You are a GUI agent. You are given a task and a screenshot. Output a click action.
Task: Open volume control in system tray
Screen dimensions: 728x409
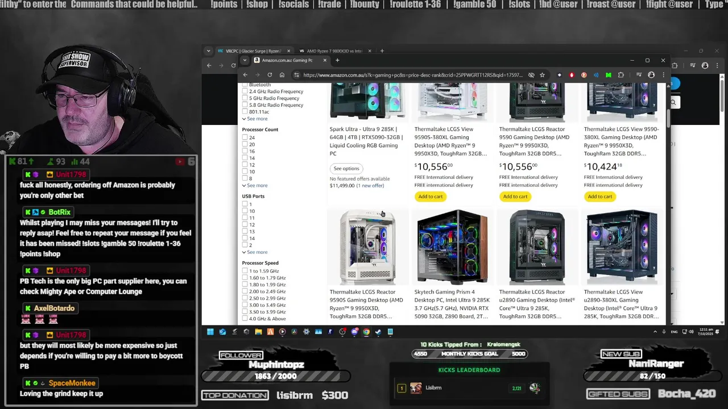pyautogui.click(x=691, y=332)
